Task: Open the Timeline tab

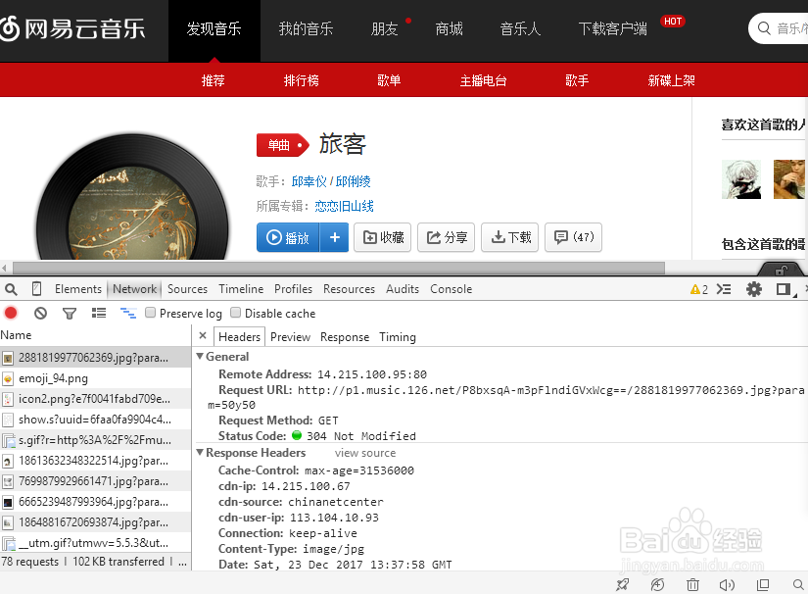Action: pyautogui.click(x=241, y=289)
